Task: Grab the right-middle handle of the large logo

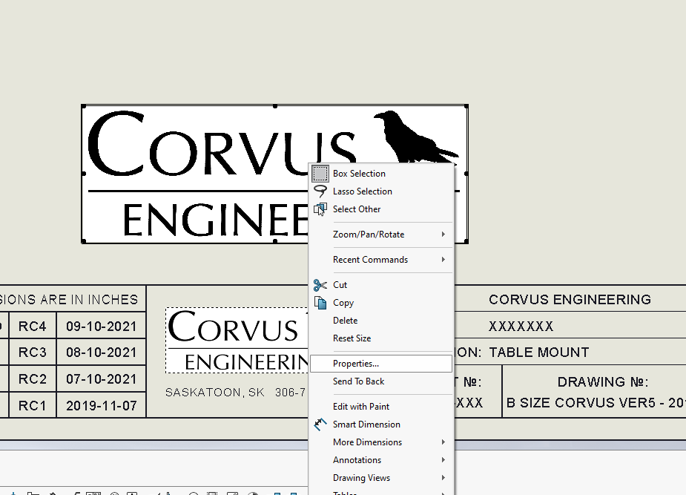Action: coord(466,174)
